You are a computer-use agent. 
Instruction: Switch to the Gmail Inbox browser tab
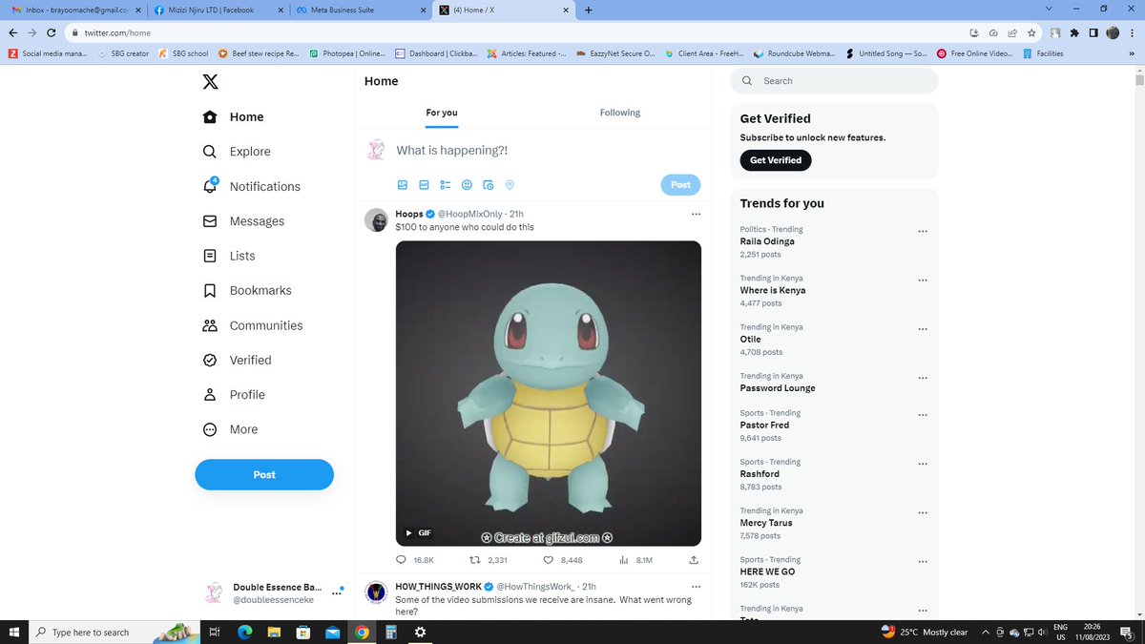(x=75, y=10)
